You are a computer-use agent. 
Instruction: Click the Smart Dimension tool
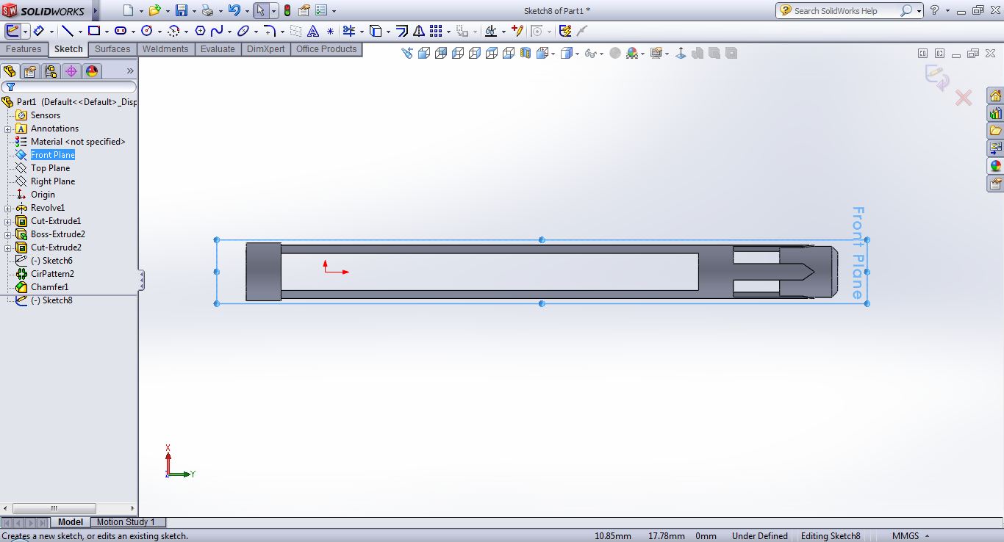click(38, 31)
